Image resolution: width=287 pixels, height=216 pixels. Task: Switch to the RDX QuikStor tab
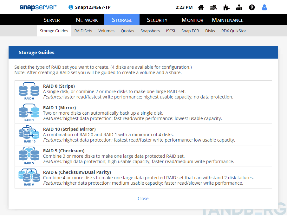tap(234, 31)
